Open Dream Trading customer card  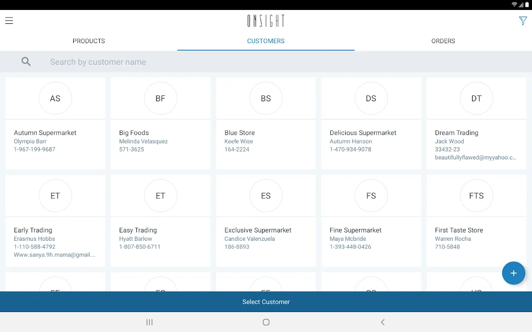click(x=476, y=123)
